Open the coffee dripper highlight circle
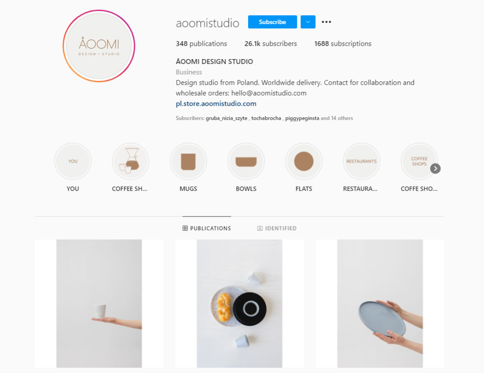484x373 pixels. pyautogui.click(x=130, y=161)
